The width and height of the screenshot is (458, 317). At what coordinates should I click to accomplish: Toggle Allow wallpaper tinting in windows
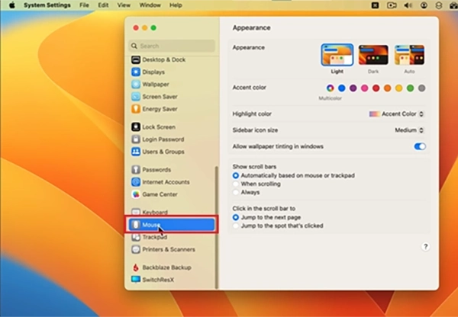pos(420,146)
